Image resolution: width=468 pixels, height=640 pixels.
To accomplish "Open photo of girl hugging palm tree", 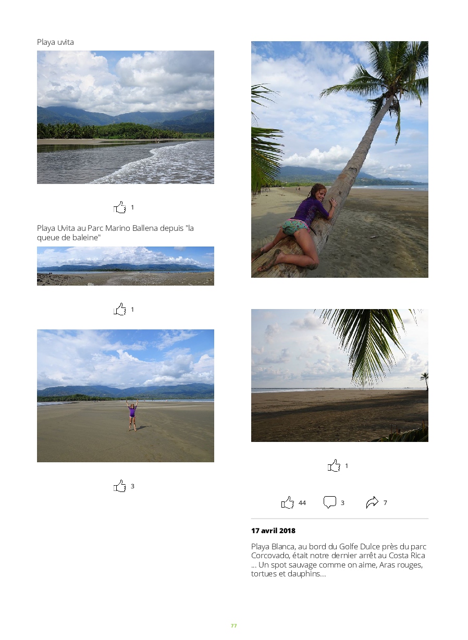I will (340, 159).
